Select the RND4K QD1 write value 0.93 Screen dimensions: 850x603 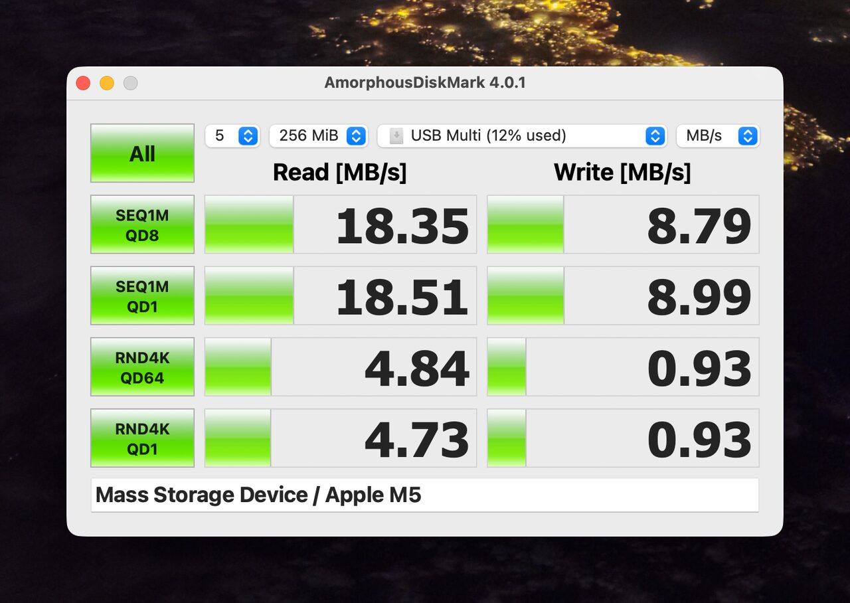point(699,440)
